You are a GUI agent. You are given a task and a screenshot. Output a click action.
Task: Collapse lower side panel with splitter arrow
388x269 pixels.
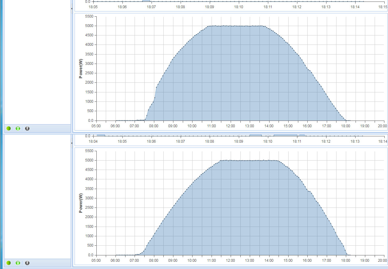coord(72,143)
